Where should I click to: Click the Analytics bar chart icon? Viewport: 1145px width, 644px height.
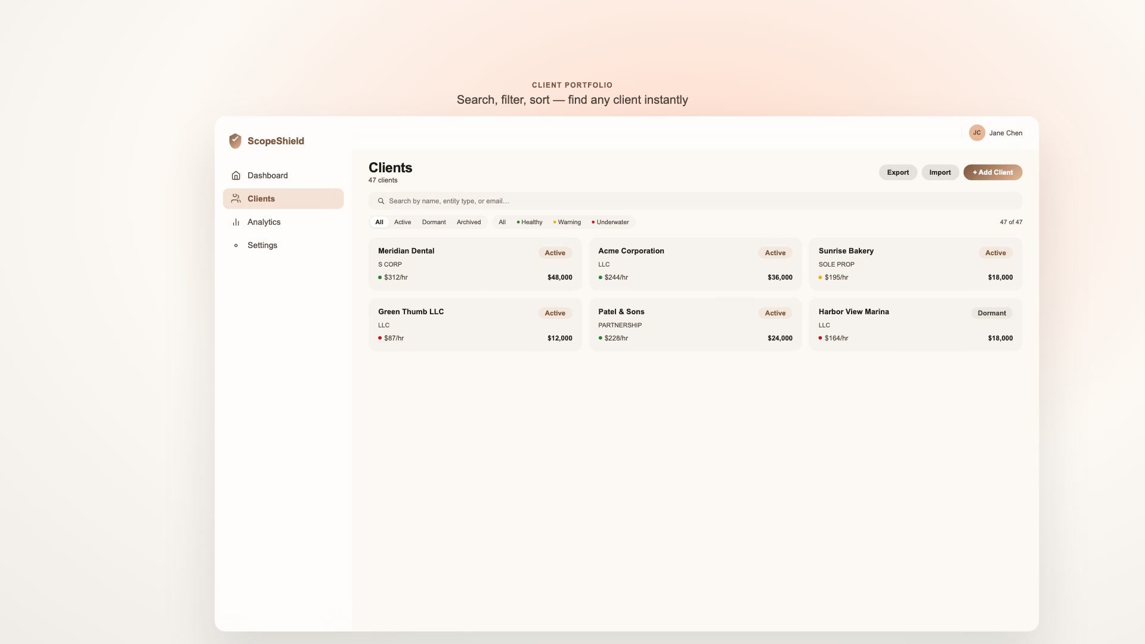coord(236,222)
